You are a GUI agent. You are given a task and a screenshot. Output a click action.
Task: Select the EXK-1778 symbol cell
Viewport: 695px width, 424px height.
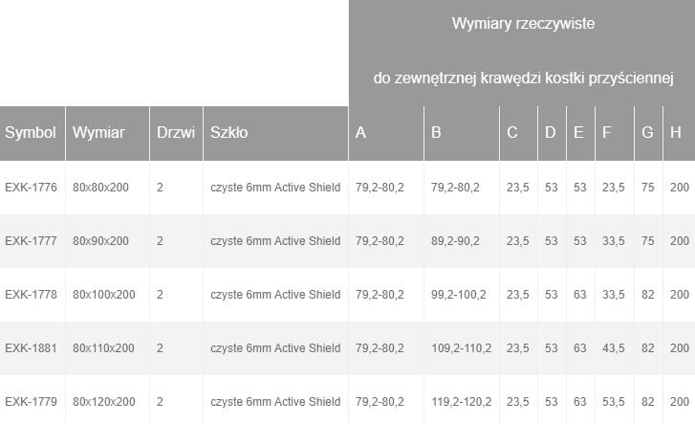(30, 295)
